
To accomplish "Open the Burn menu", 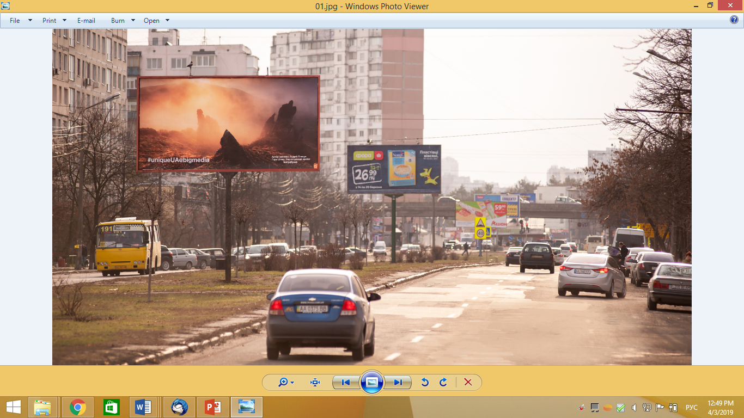I will point(118,21).
